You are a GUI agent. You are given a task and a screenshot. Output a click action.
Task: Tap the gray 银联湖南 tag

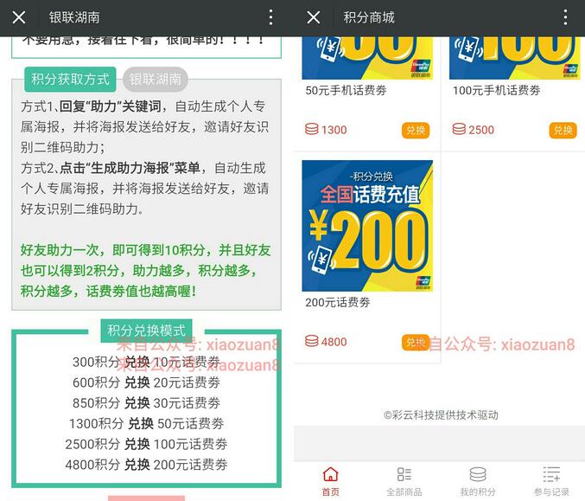click(x=156, y=80)
